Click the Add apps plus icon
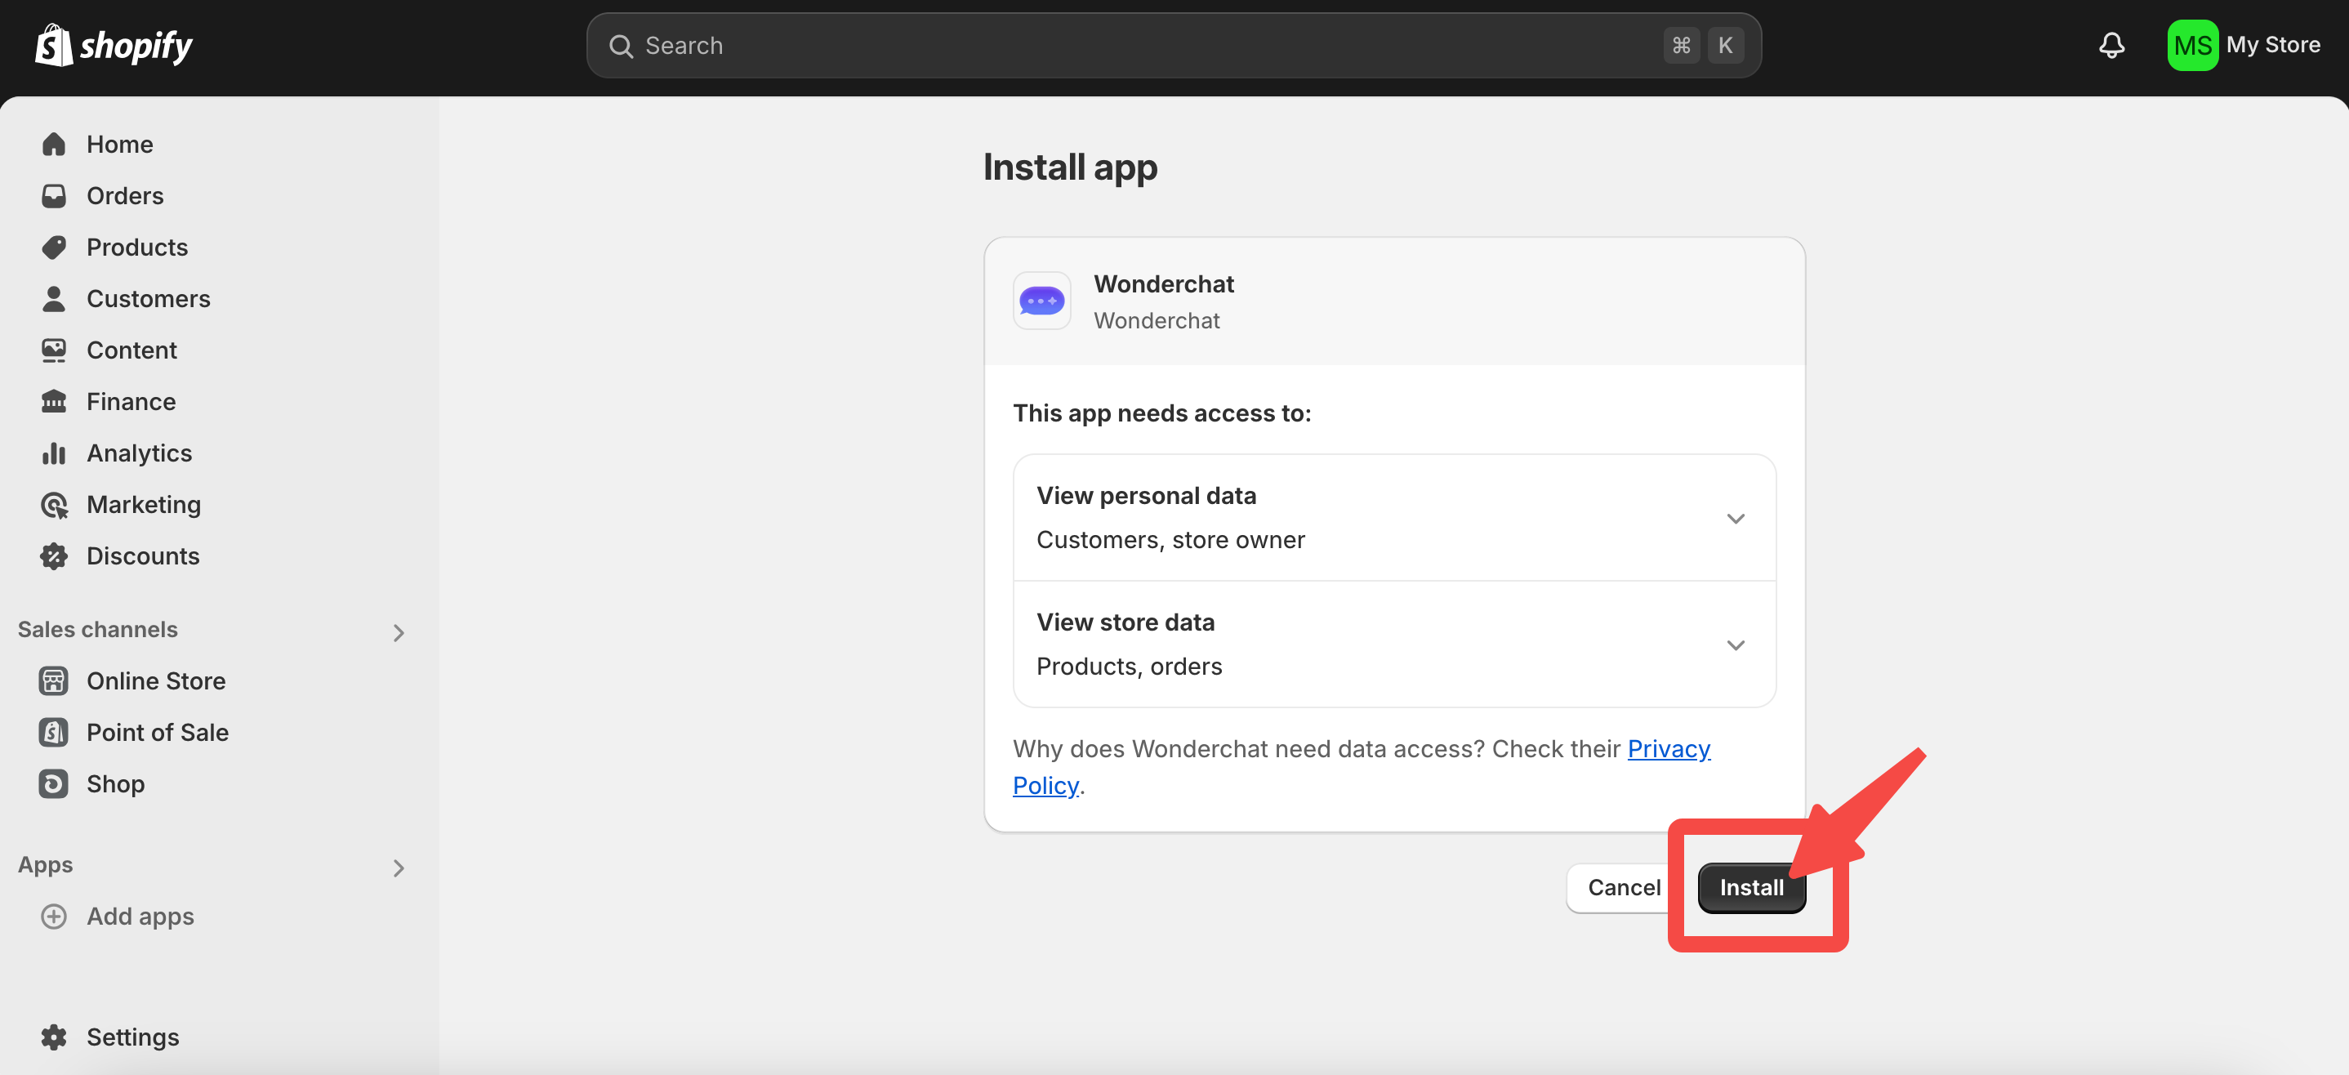The image size is (2349, 1075). pos(54,917)
